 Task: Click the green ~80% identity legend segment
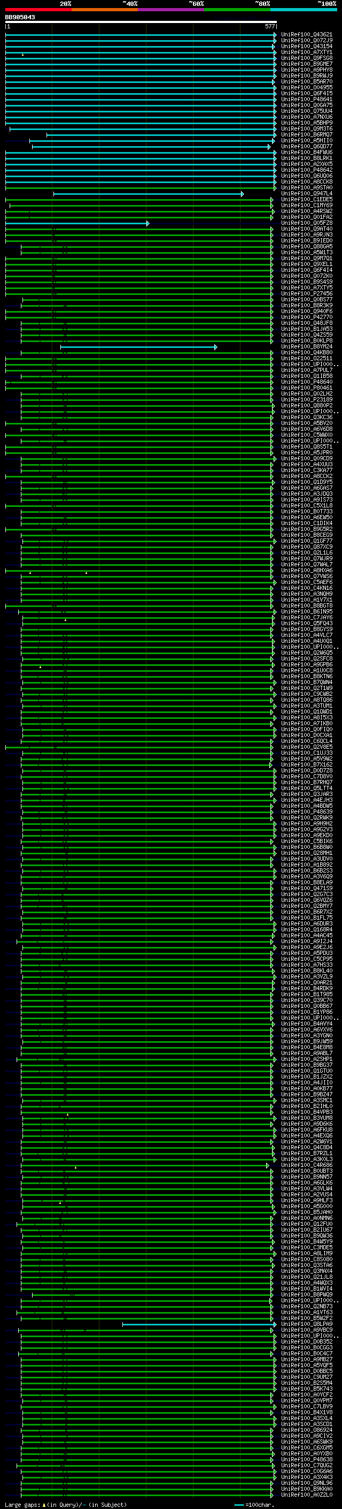tap(237, 10)
